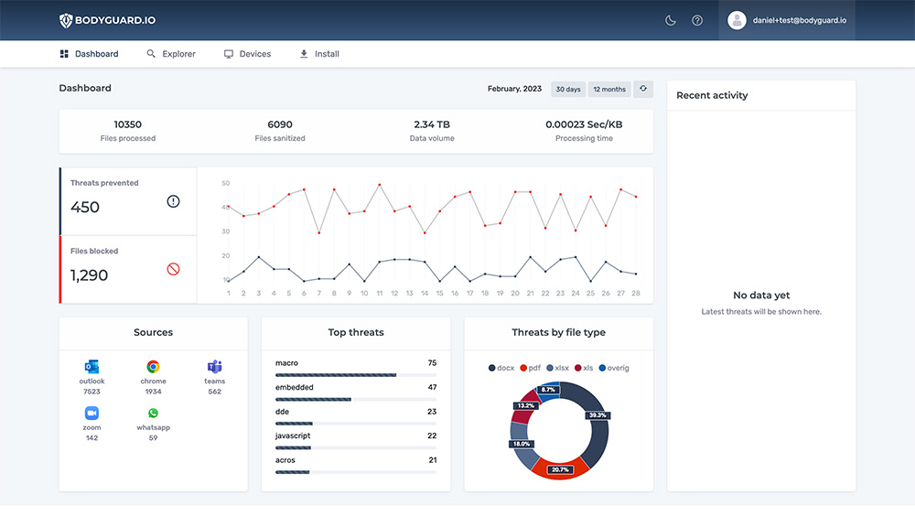This screenshot has height=516, width=915.
Task: Select the Chrome source icon
Action: pos(153,367)
